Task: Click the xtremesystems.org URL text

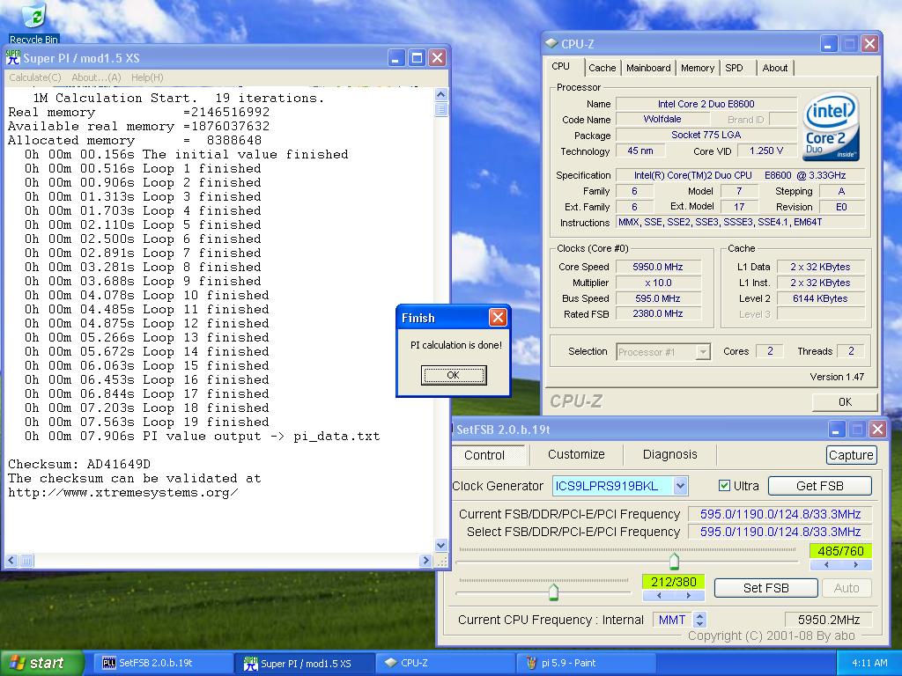Action: point(122,493)
